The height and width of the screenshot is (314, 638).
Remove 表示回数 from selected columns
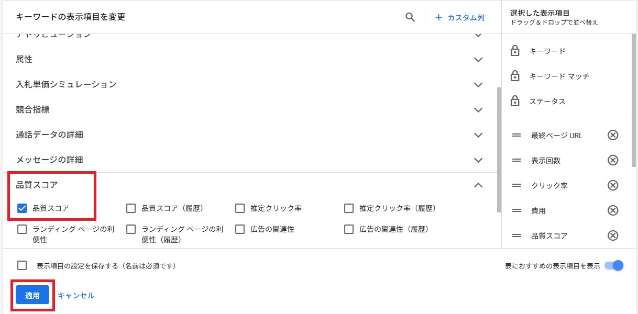pyautogui.click(x=613, y=160)
